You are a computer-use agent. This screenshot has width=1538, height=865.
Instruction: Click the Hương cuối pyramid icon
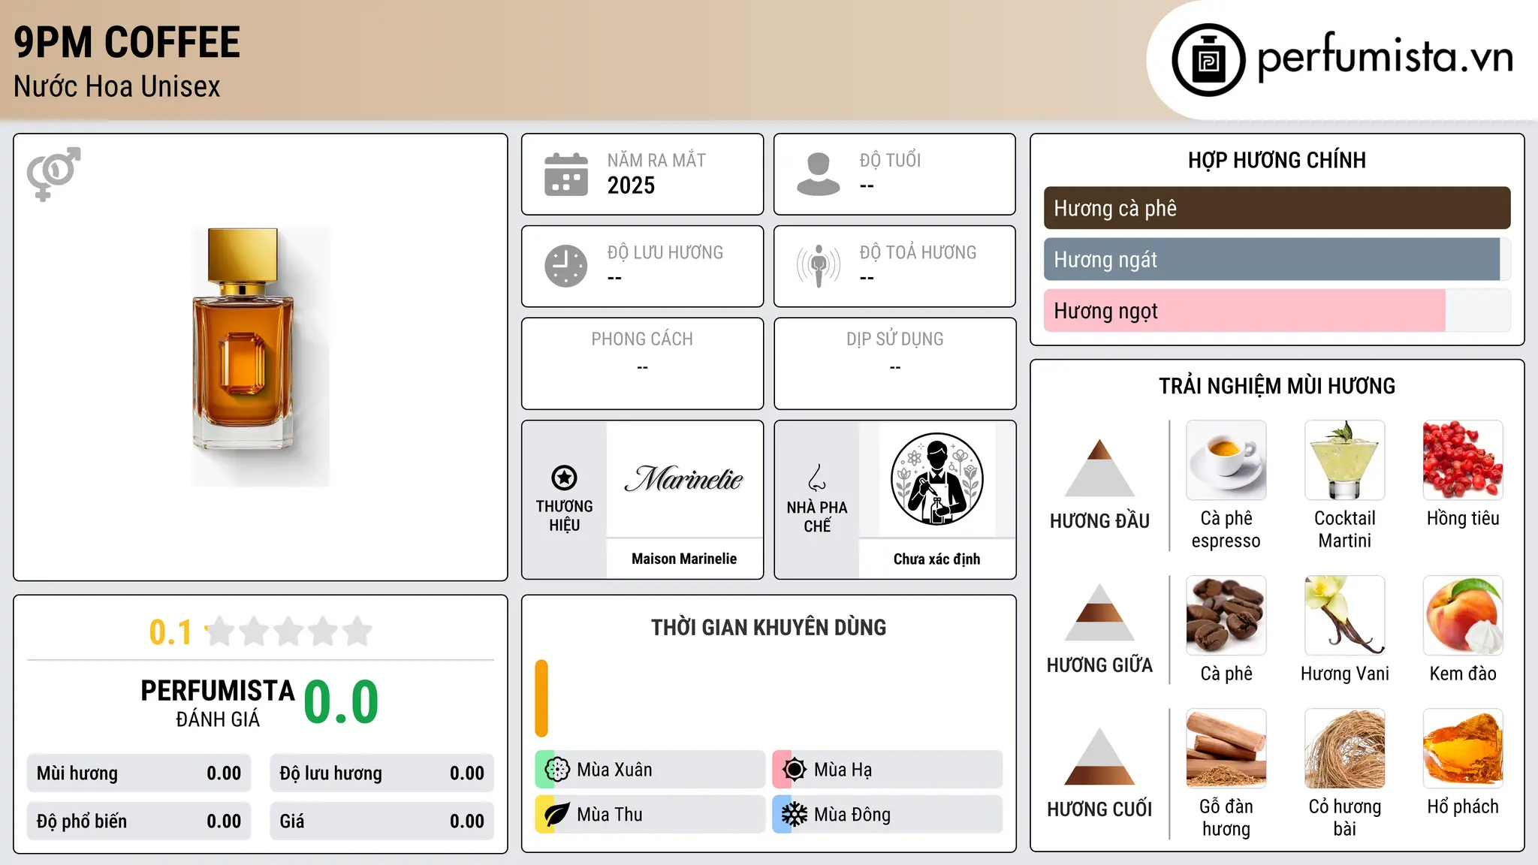1099,756
